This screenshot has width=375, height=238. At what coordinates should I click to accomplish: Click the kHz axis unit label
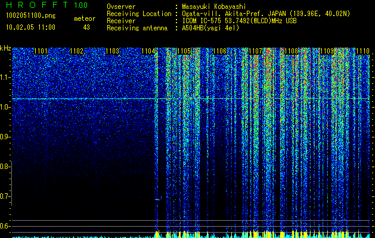pyautogui.click(x=5, y=48)
